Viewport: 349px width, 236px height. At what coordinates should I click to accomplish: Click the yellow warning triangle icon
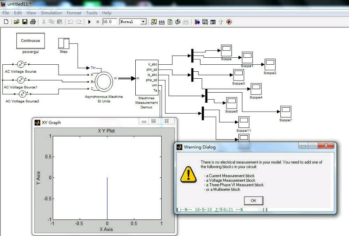click(x=188, y=174)
